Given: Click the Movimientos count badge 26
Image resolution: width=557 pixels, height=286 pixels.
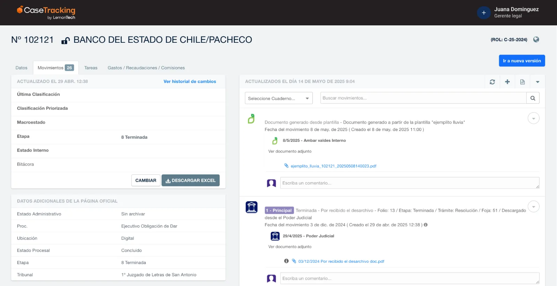Looking at the screenshot, I should tap(69, 68).
